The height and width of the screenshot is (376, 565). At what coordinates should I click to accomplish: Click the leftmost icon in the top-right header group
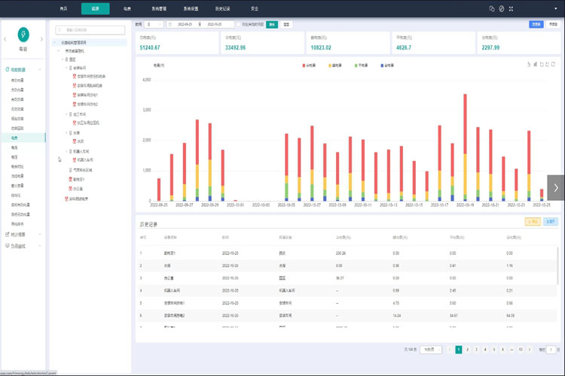[491, 8]
